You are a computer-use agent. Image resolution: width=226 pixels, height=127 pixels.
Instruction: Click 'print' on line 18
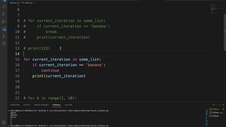[x=38, y=76]
